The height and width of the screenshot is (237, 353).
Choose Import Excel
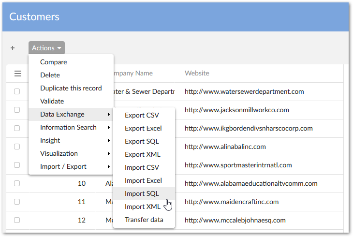(x=144, y=180)
